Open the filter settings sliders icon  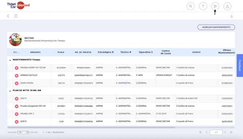(x=215, y=6)
